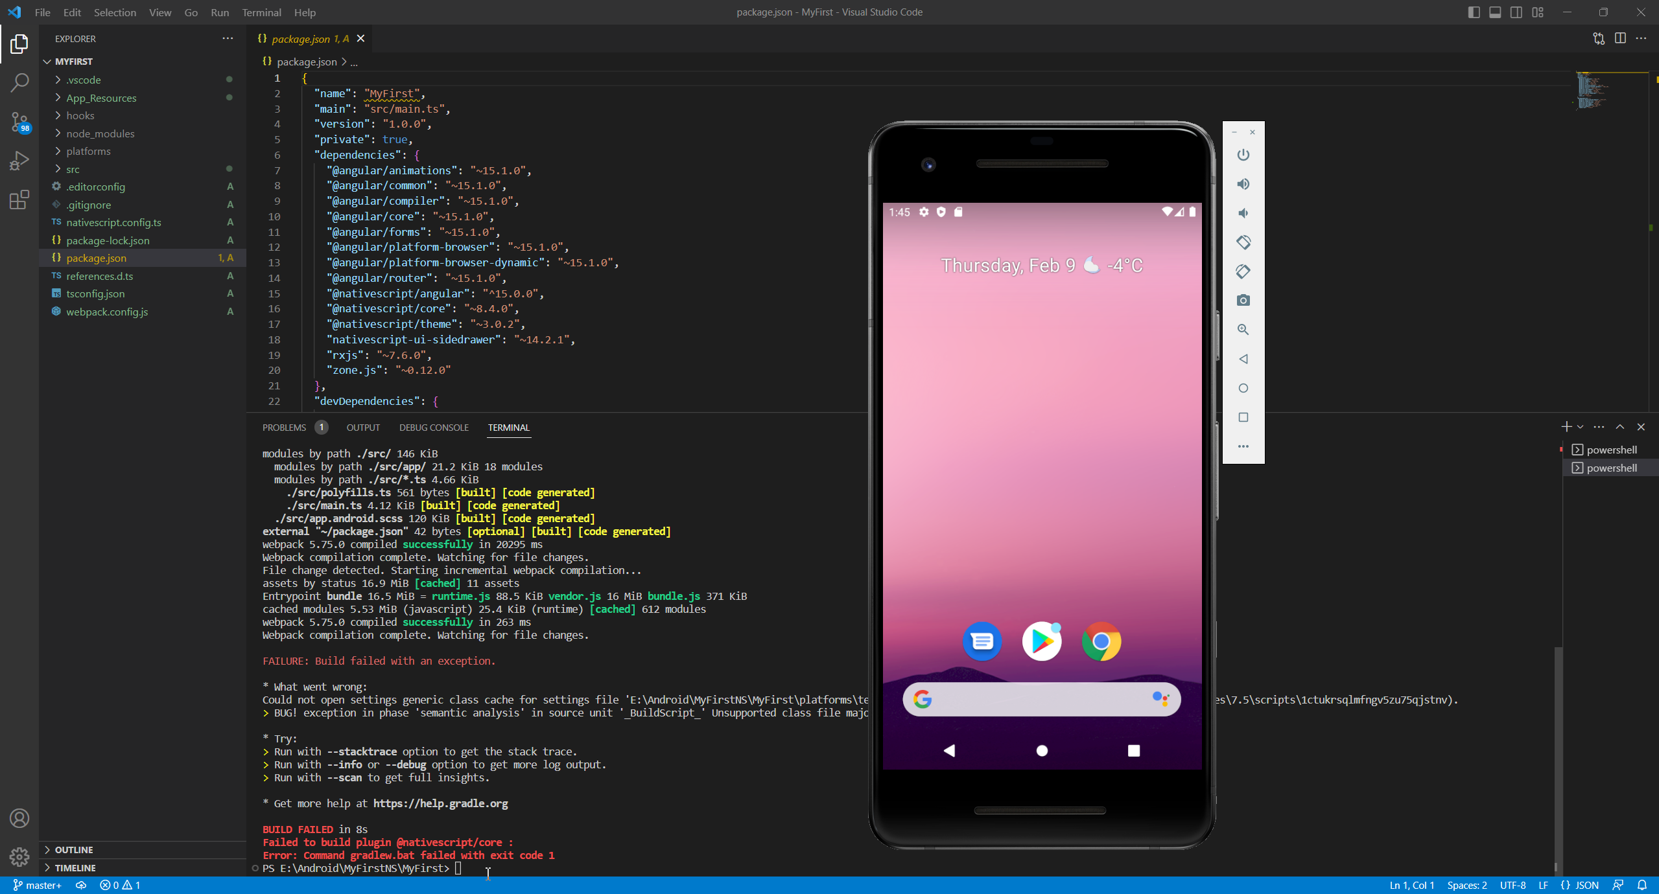Rotate emulator left
Image resolution: width=1659 pixels, height=894 pixels.
(x=1243, y=242)
